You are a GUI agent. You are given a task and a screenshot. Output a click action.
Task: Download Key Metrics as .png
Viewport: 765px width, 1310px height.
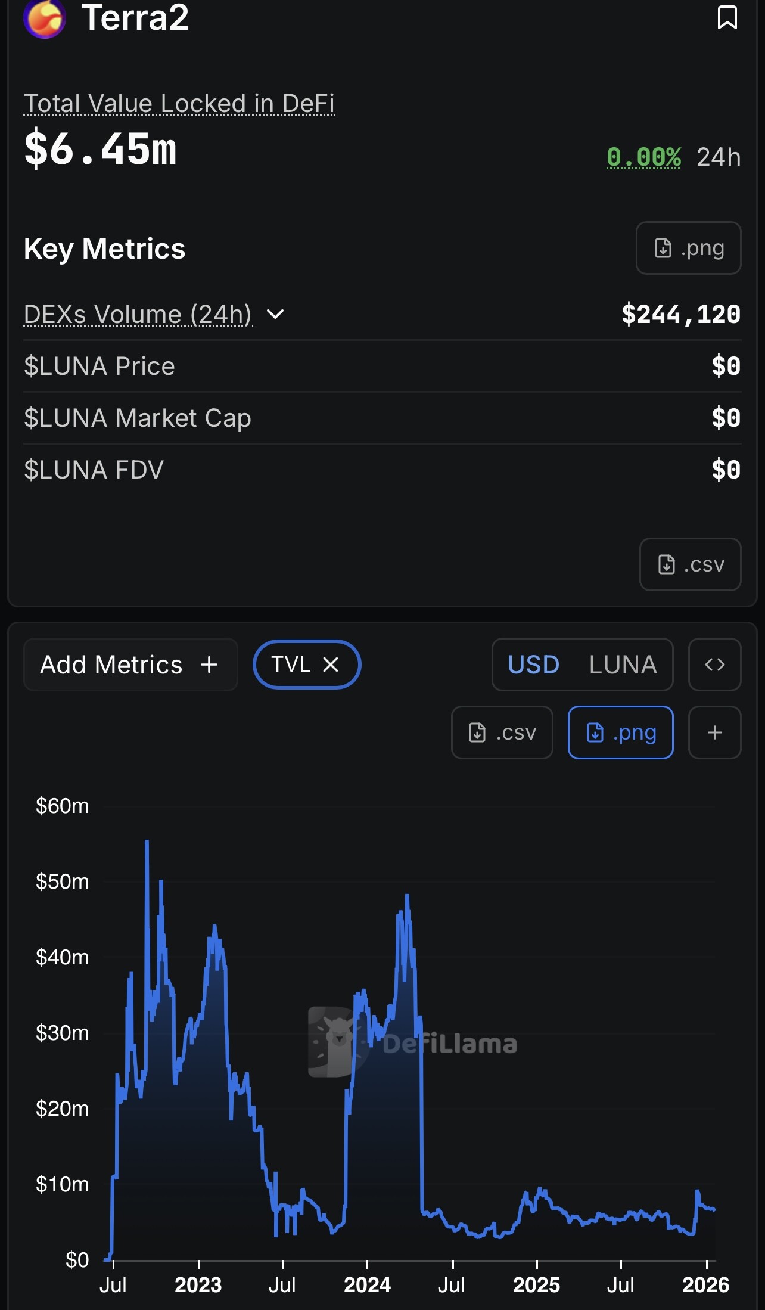pos(688,248)
